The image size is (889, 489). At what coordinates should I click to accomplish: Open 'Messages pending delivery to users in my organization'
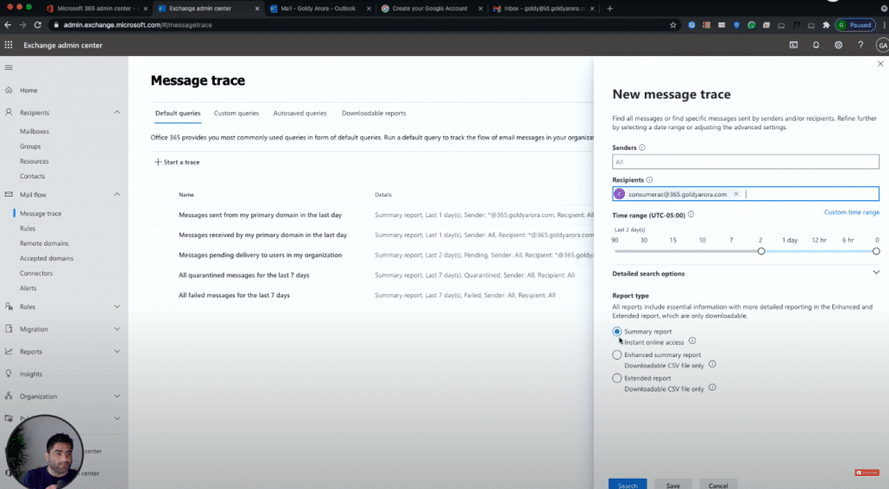261,255
